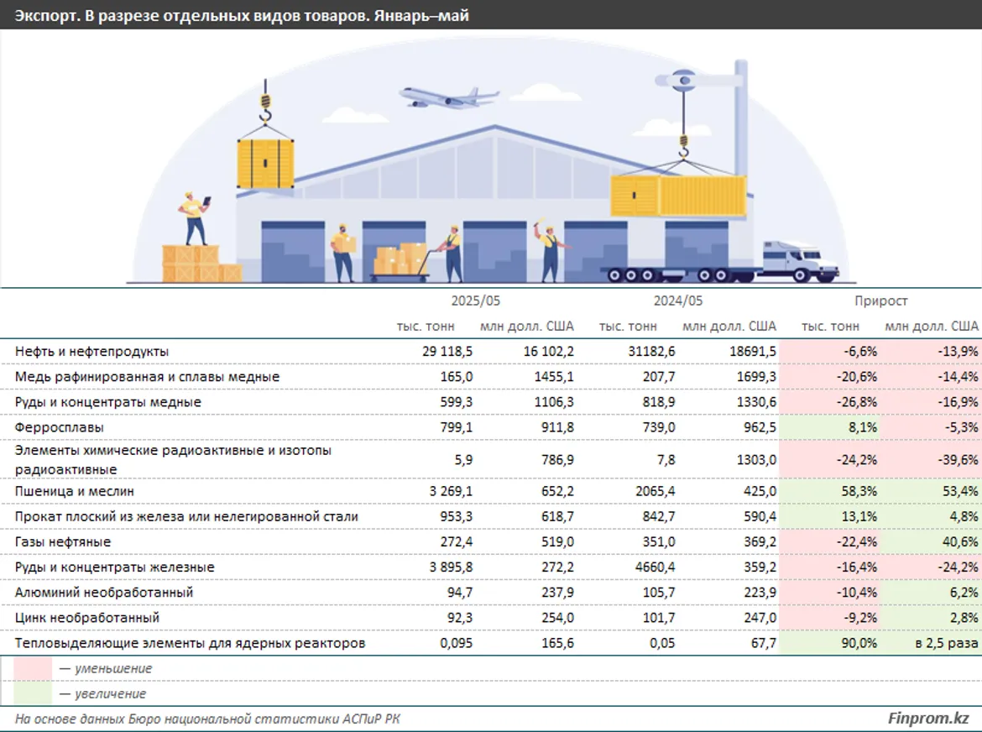
Task: Click the statistics bureau source footnote text
Action: tap(208, 719)
